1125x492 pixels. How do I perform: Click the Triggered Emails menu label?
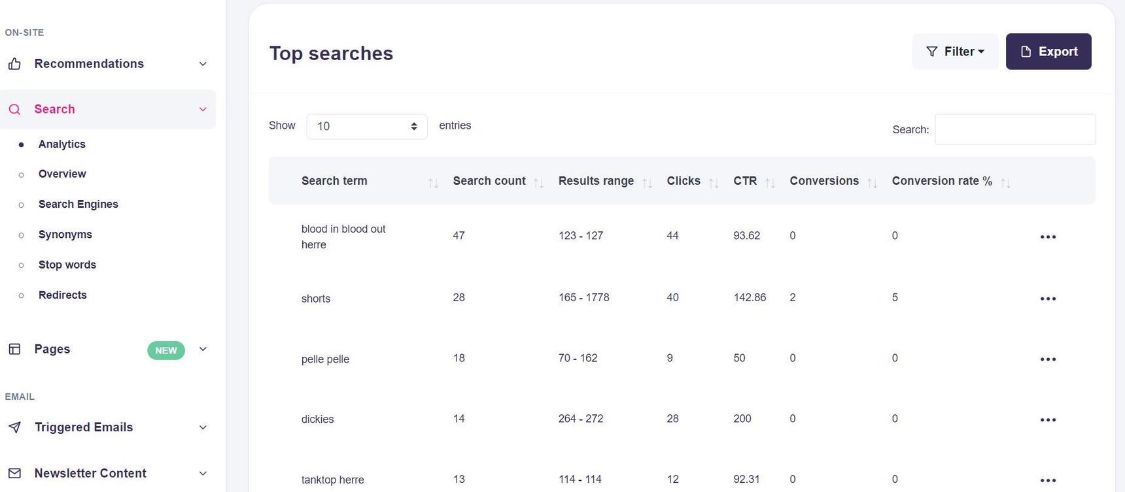click(84, 427)
